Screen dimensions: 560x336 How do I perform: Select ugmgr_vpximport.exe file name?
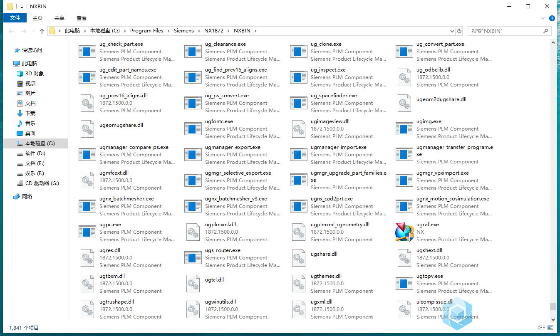click(442, 173)
